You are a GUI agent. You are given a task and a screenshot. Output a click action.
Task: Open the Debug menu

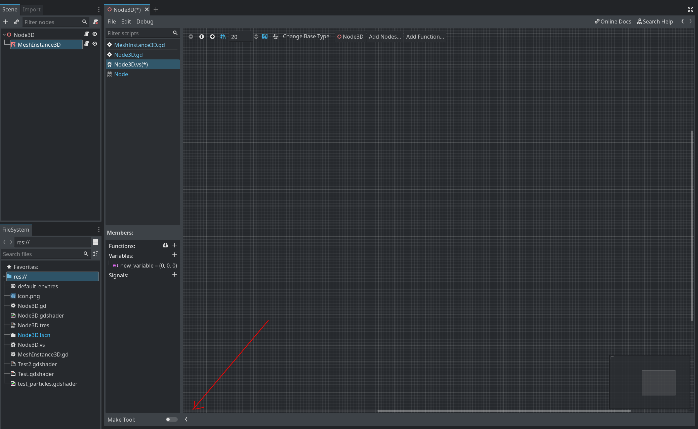point(145,21)
